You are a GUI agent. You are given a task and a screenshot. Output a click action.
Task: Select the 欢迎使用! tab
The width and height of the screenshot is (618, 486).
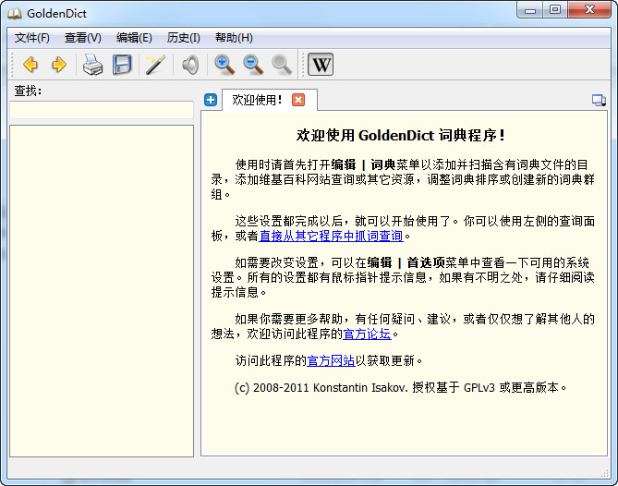[x=257, y=100]
